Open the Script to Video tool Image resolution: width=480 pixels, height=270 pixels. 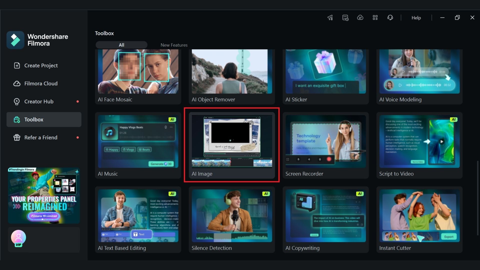tap(419, 141)
